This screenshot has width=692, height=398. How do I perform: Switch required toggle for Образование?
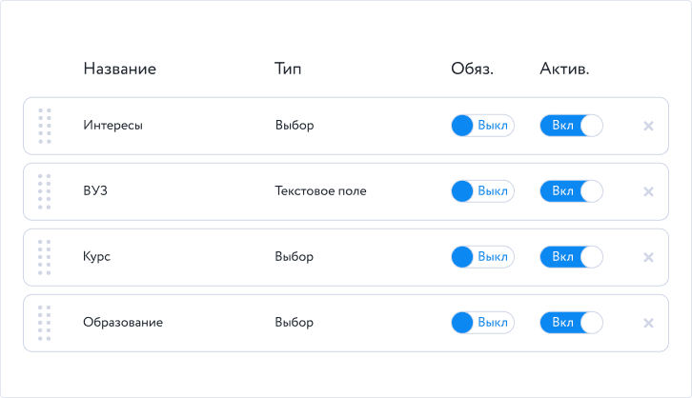[482, 323]
